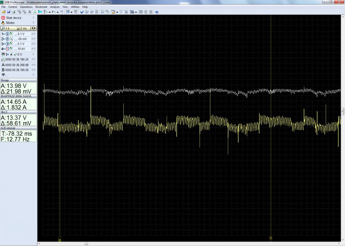Open the Bookmark menu
Viewport: 345px width, 246px height.
[x=41, y=7]
